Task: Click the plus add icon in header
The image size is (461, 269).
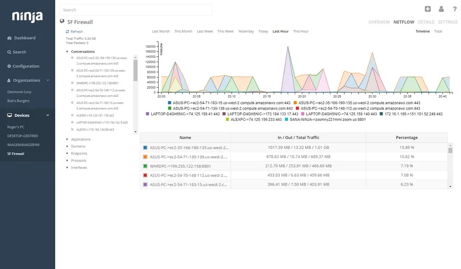Action: (x=428, y=9)
